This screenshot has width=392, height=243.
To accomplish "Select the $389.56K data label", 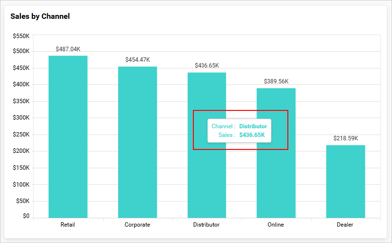I will click(276, 81).
